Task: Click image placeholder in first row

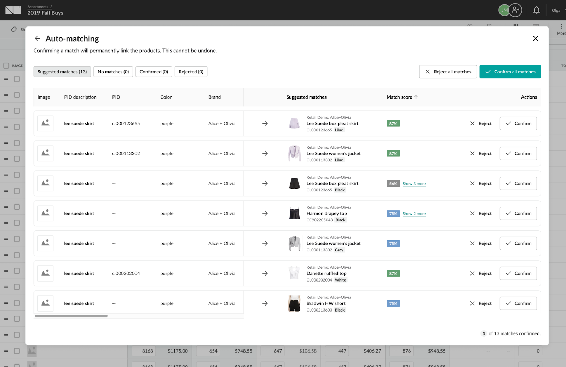Action: tap(45, 123)
